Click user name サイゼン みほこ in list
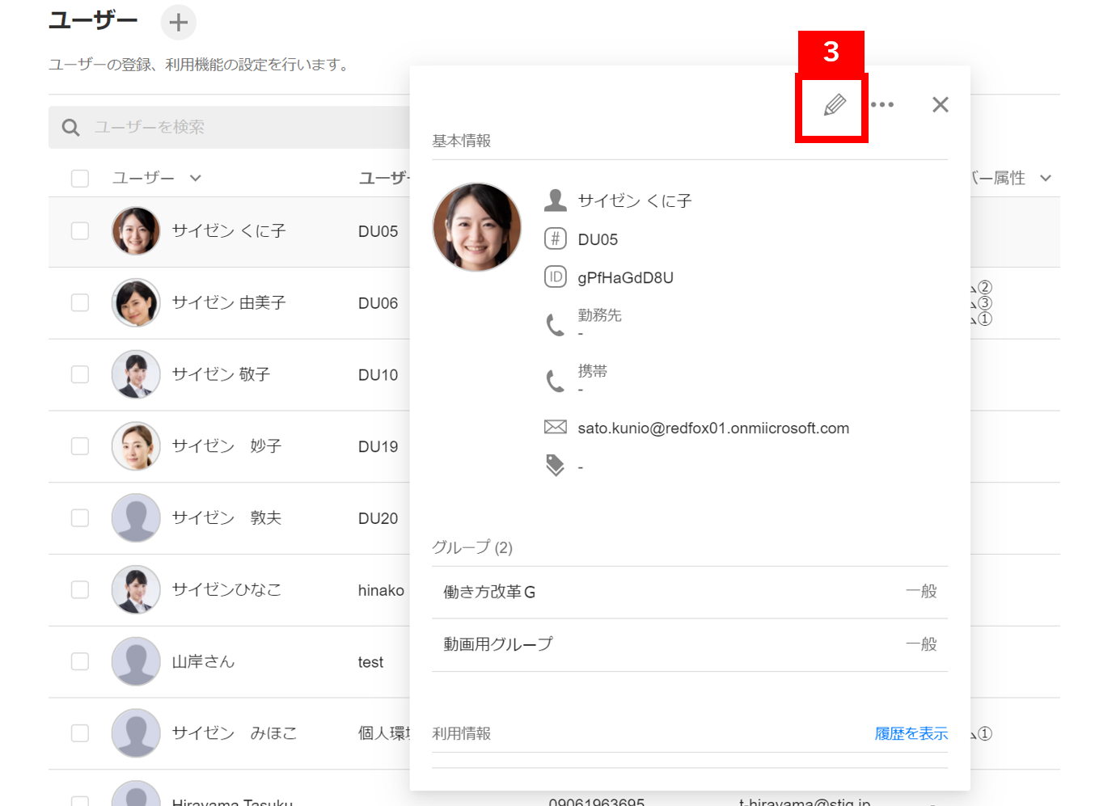The image size is (1095, 806). pos(235,733)
